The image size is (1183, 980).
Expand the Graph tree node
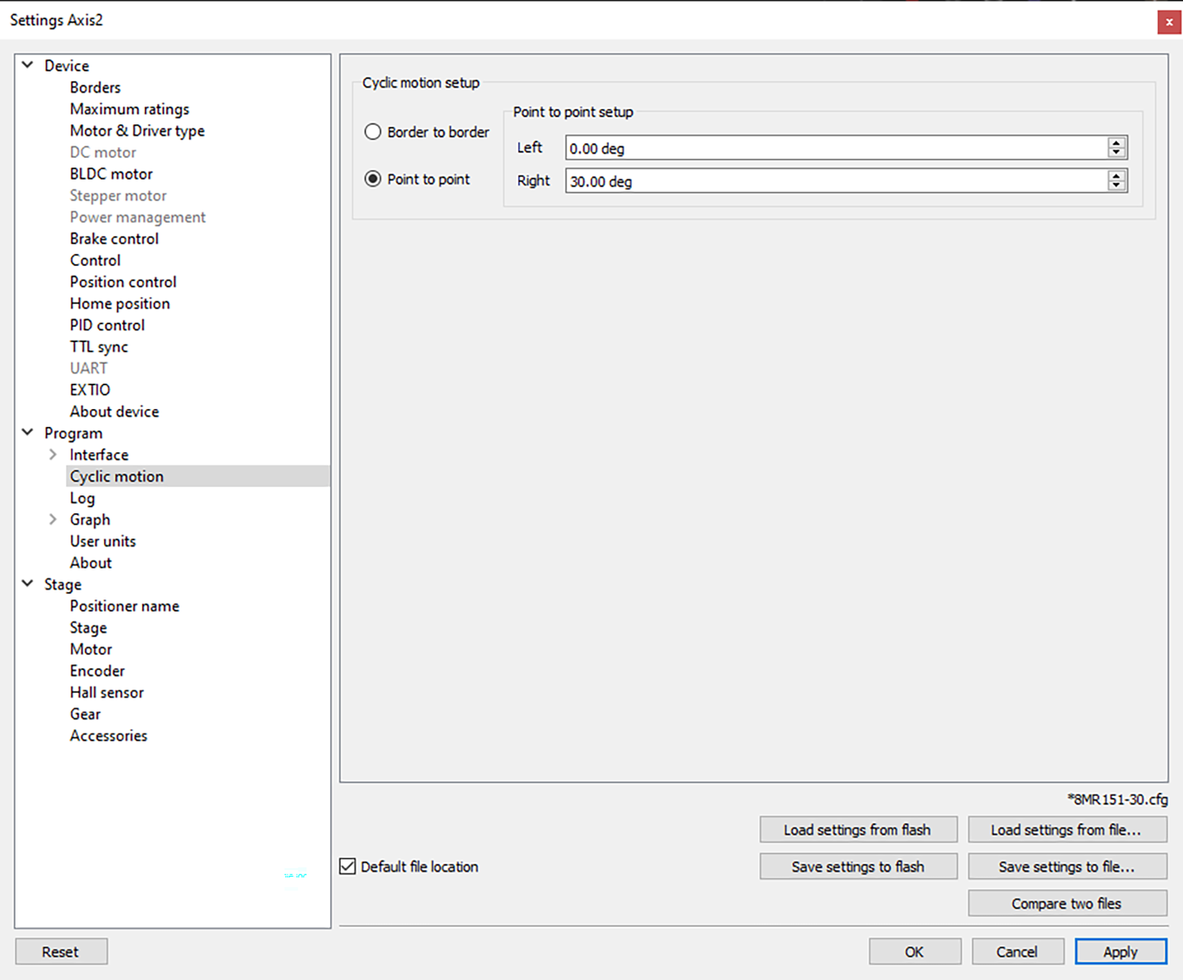click(53, 519)
